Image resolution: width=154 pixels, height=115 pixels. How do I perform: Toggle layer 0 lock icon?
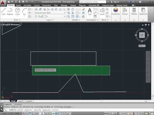[42, 16]
